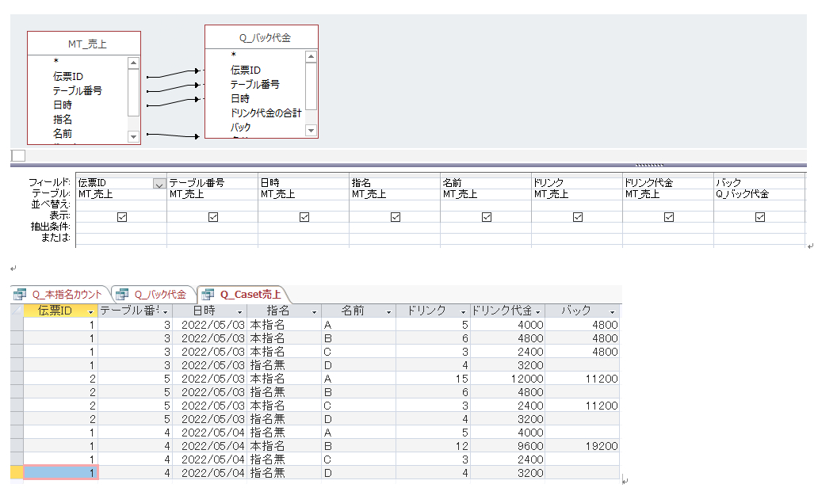818x488 pixels.
Task: Click the query icon on Q_バック代金 tab
Action: click(121, 295)
